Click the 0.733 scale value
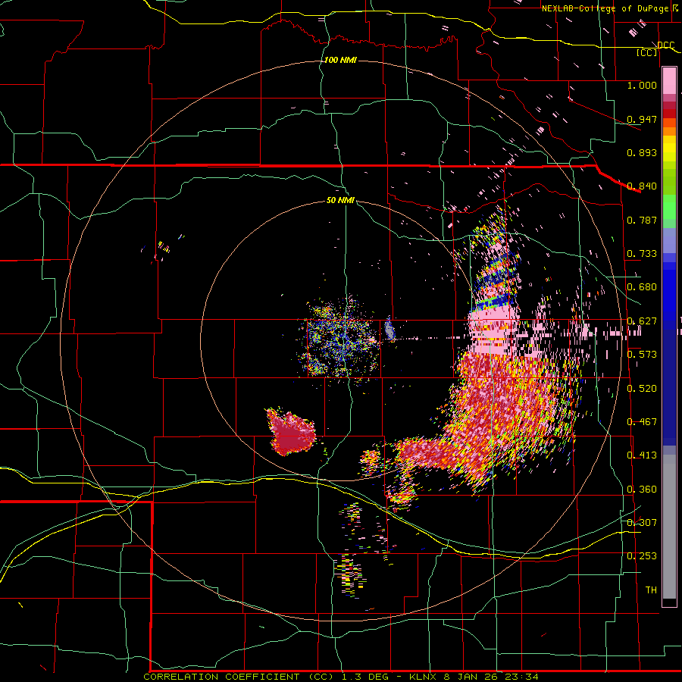682x682 pixels. [x=642, y=254]
